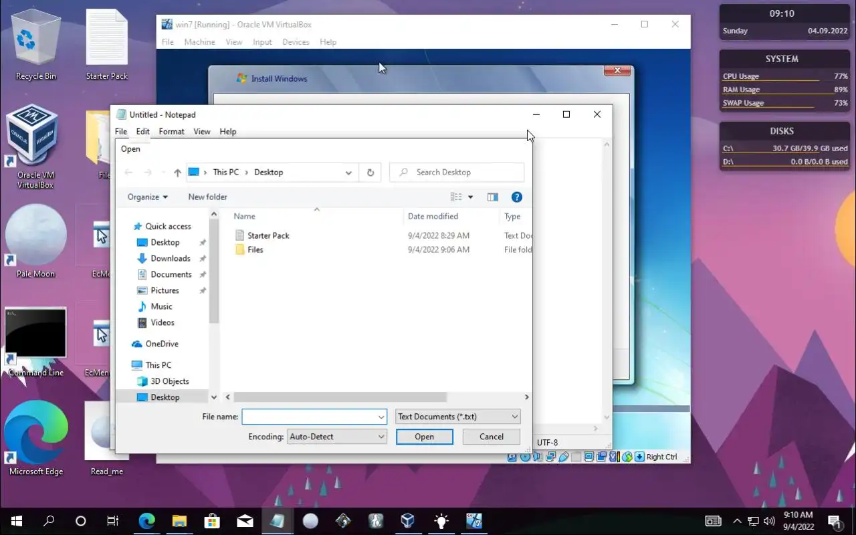Select This PC in the address breadcrumb
Screen dimensions: 856x535
click(226, 173)
